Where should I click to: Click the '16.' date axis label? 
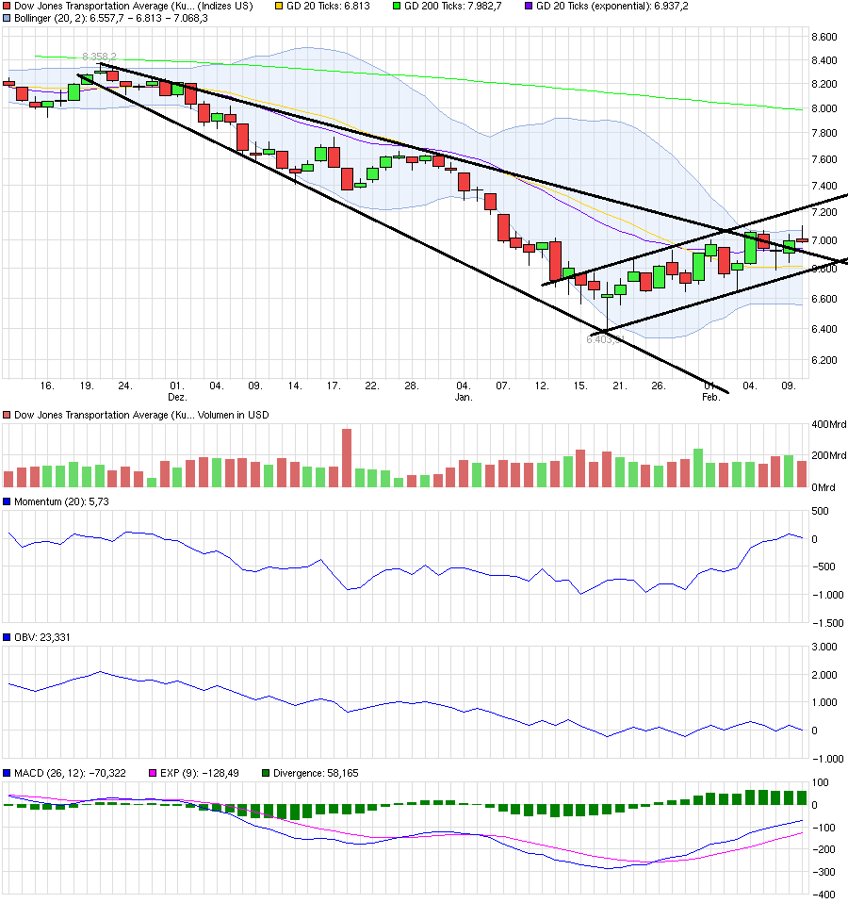click(x=46, y=386)
